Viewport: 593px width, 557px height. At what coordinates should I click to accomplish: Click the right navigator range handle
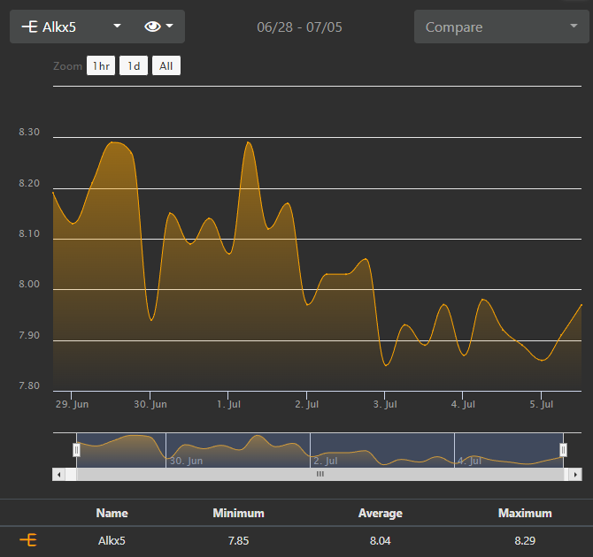coord(563,450)
